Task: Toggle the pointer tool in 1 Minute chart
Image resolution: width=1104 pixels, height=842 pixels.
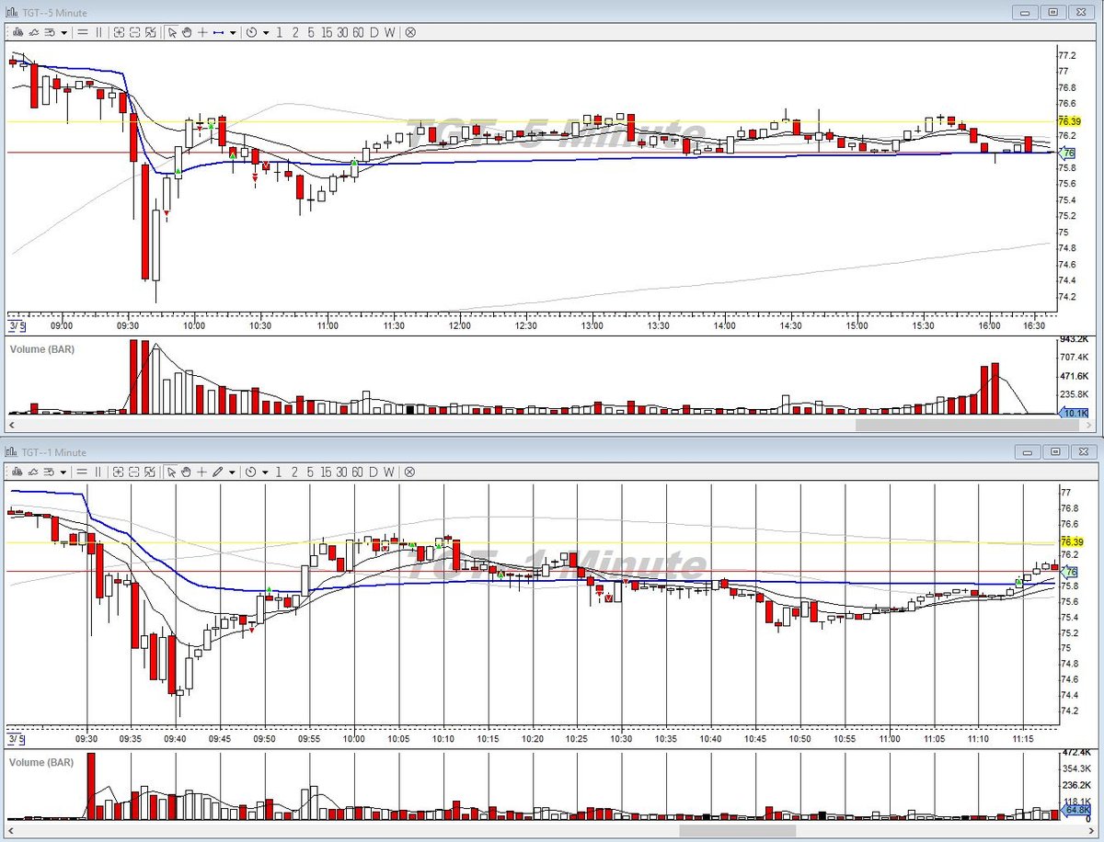Action: coord(171,472)
